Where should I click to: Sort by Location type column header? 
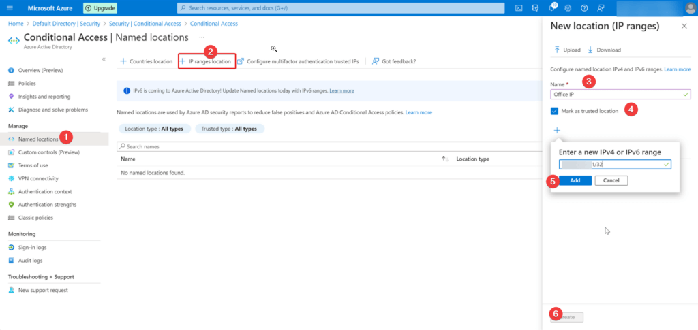pyautogui.click(x=473, y=159)
